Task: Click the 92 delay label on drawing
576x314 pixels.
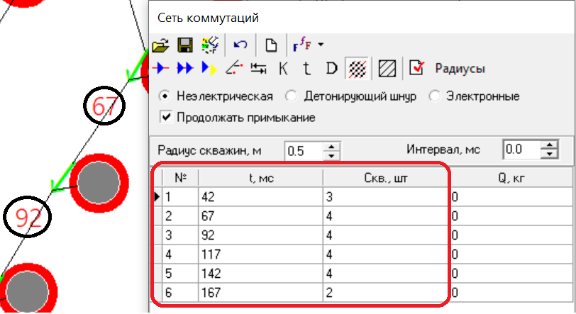Action: (28, 217)
